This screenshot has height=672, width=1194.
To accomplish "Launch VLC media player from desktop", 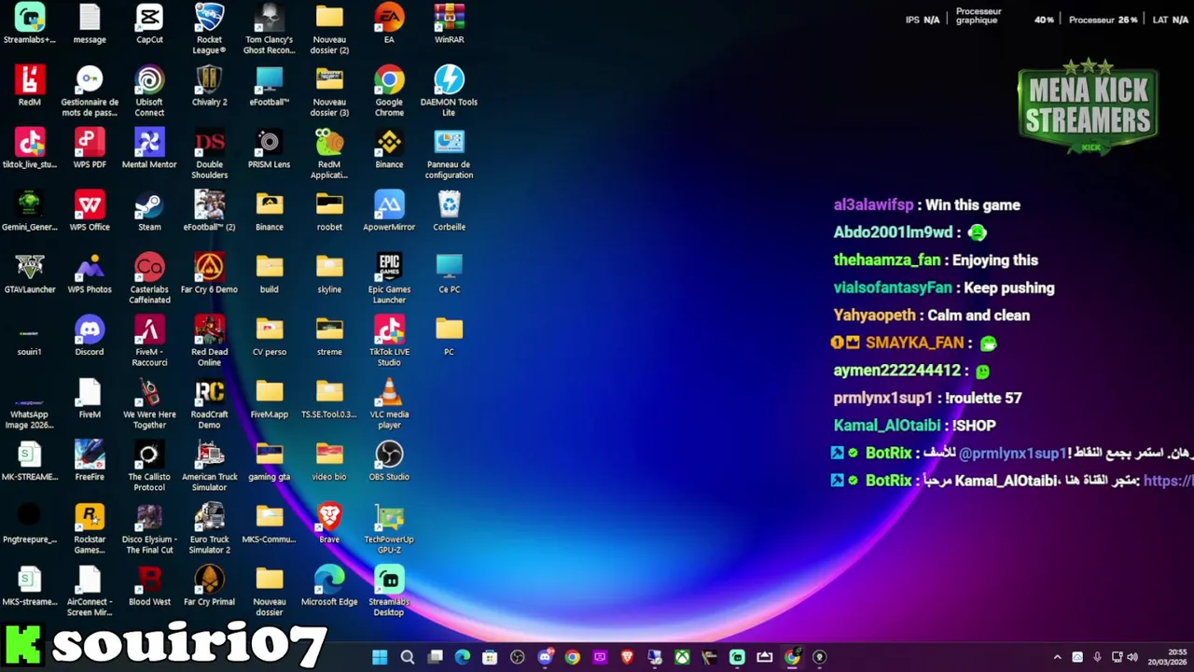I will click(389, 403).
